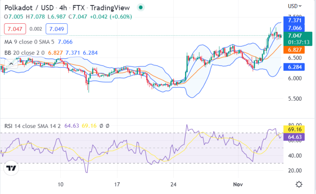The image size is (316, 194).
Task: Click the yellow 69.16 RSI legend value
Action: click(89, 126)
